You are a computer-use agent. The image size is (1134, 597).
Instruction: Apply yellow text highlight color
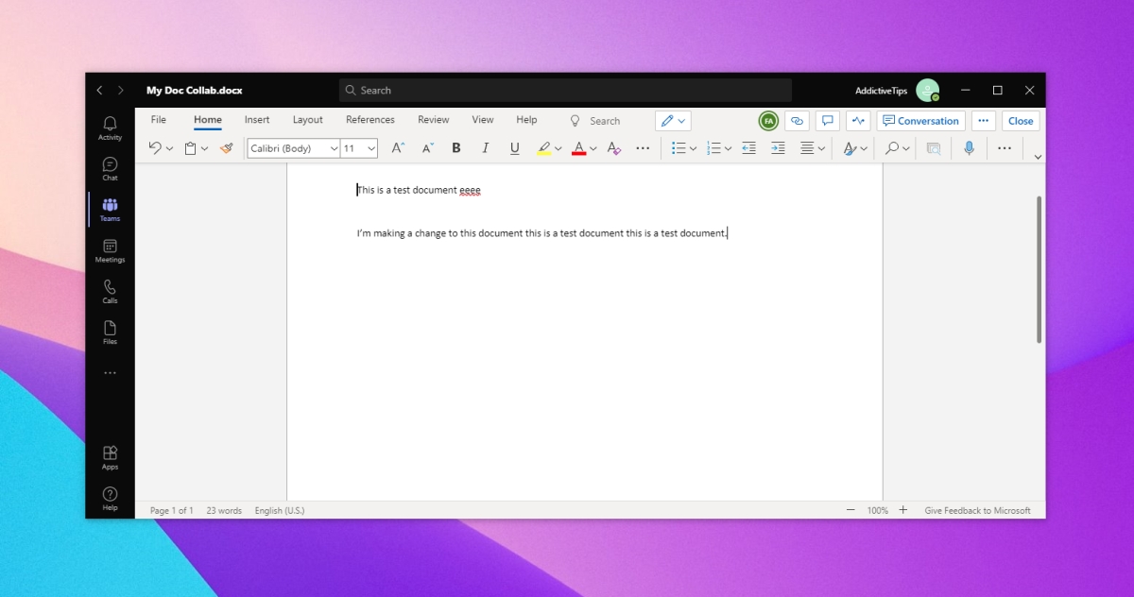[x=543, y=148]
